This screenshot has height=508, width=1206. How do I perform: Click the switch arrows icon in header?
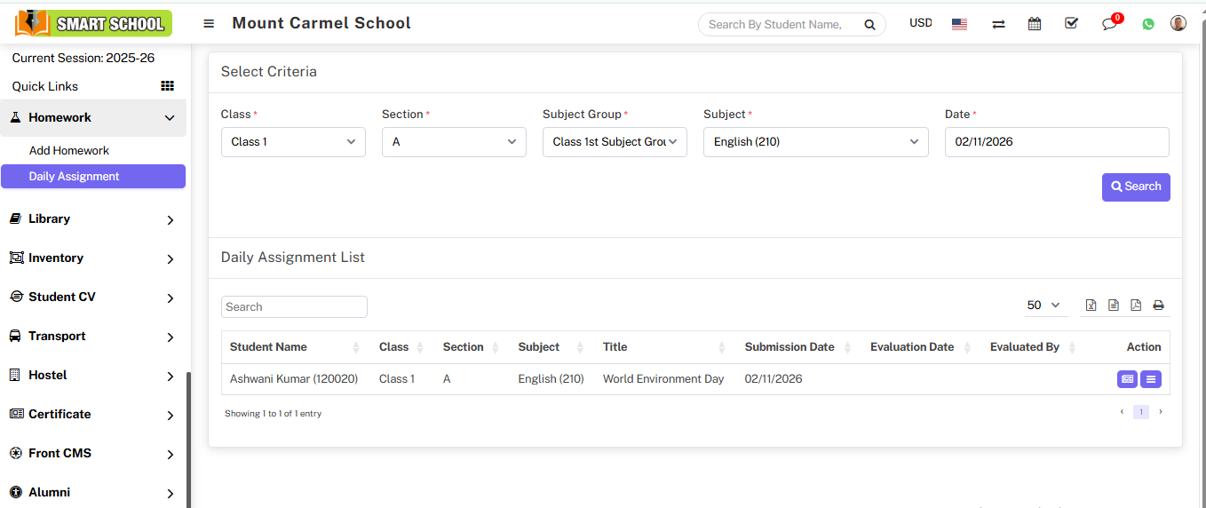(998, 24)
